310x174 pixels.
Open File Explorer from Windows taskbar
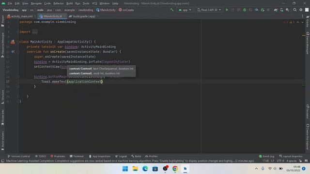pyautogui.click(x=135, y=169)
